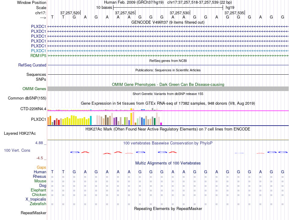This screenshot has height=220, width=289.
Task: Click the SNPs track label
Action: coord(41,80)
